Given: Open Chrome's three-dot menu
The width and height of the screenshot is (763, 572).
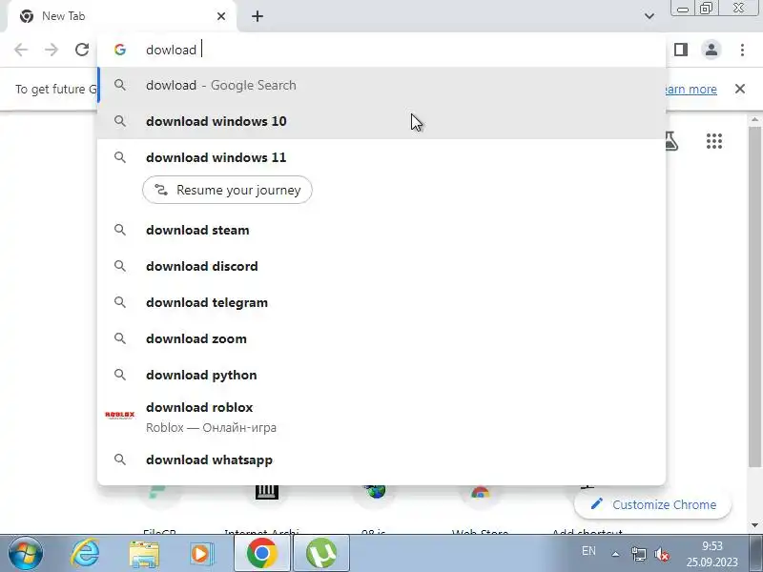Looking at the screenshot, I should coord(742,50).
